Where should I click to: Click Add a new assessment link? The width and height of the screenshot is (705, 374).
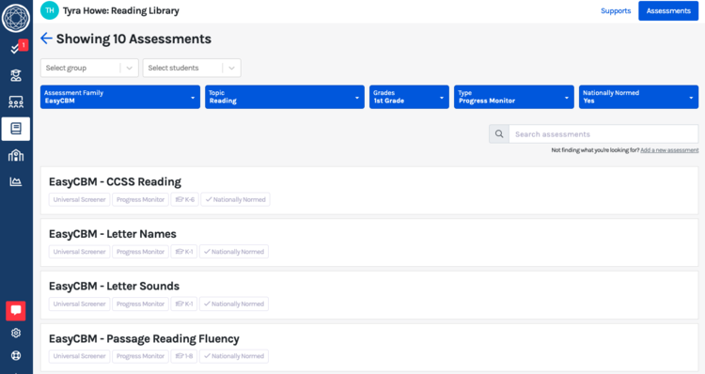(x=669, y=150)
